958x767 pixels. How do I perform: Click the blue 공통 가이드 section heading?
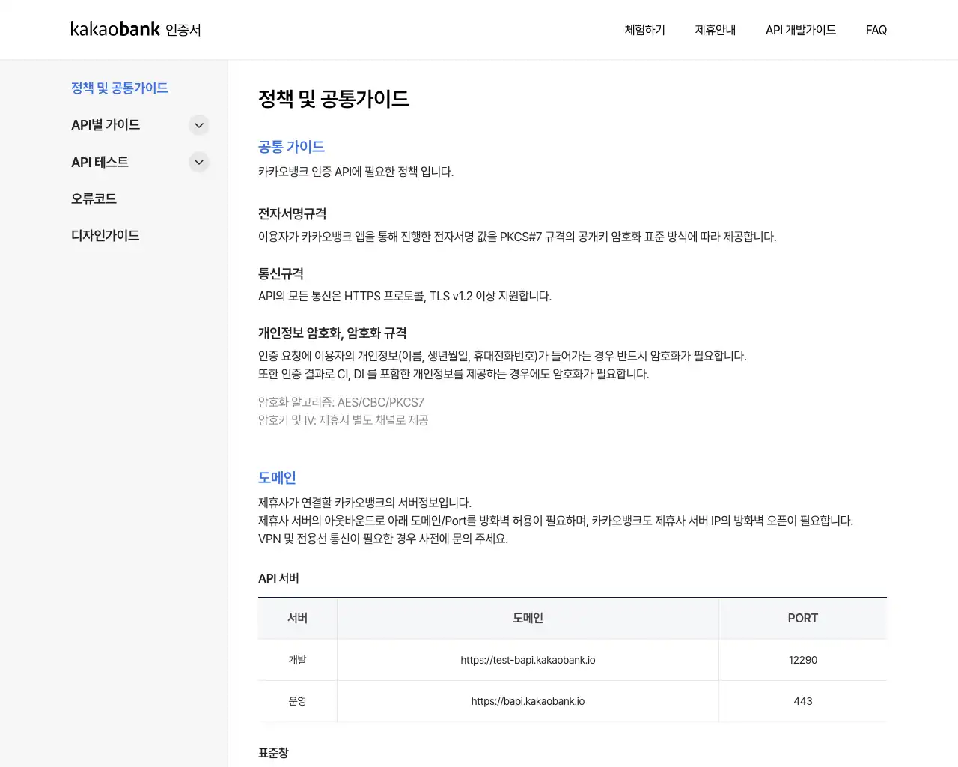(x=291, y=147)
